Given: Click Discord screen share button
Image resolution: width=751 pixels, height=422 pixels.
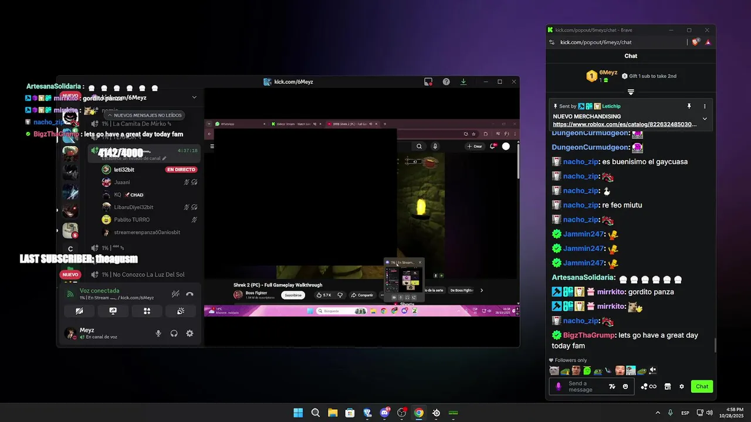Looking at the screenshot, I should pos(113,311).
